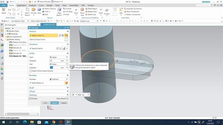Image resolution: width=223 pixels, height=125 pixels.
Task: Open the Single Curve rule dropdown
Action: click(x=89, y=21)
